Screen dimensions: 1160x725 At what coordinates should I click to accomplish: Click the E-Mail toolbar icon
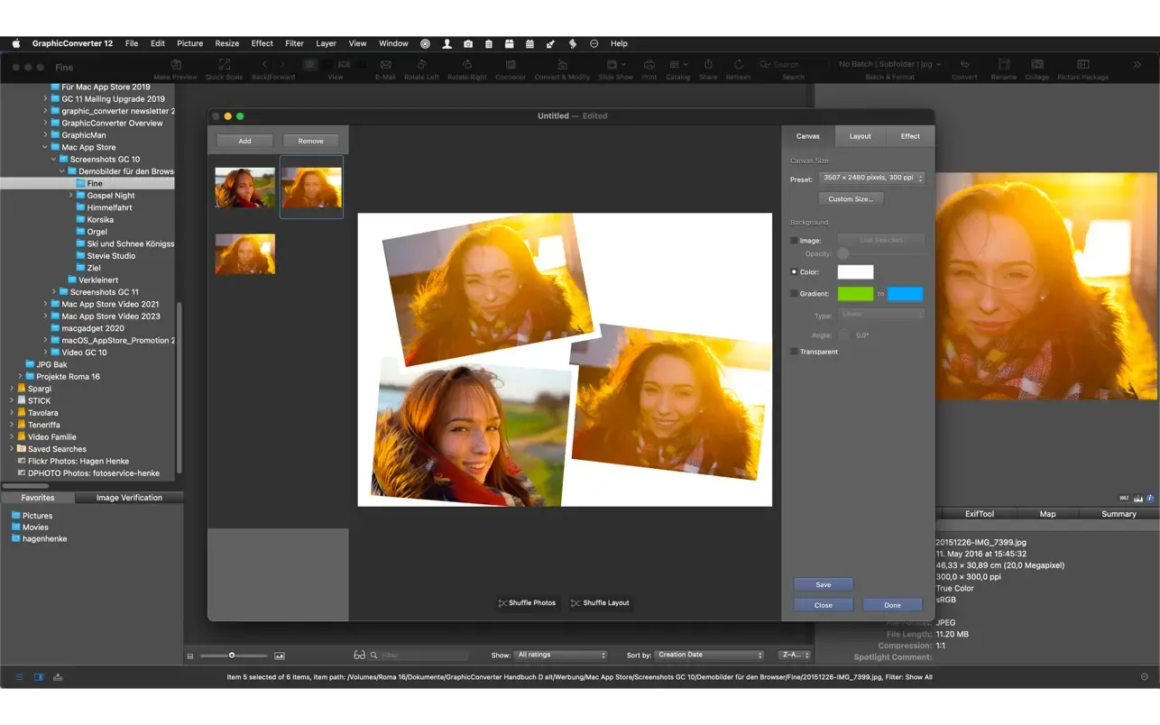385,65
